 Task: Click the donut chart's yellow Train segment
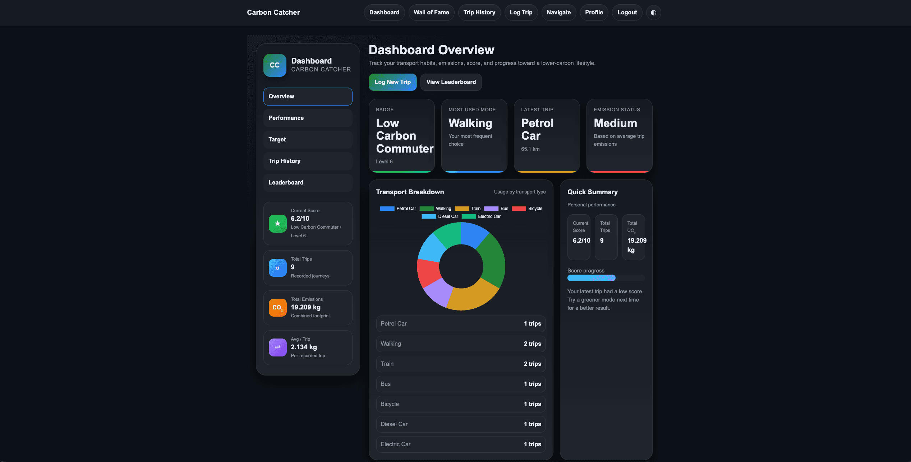(473, 297)
